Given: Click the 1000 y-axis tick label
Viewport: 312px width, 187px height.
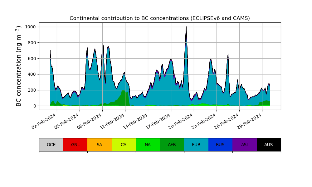Looking at the screenshot, I should [x=31, y=27].
